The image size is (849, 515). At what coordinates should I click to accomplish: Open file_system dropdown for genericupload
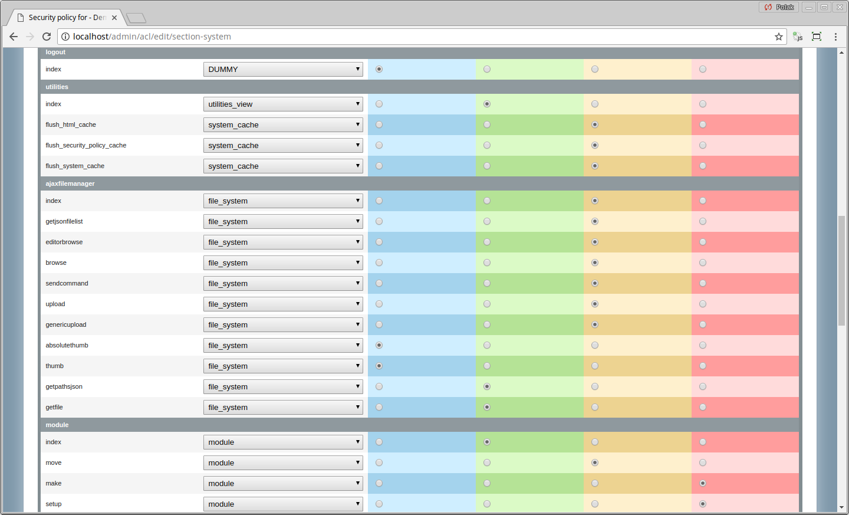(283, 324)
